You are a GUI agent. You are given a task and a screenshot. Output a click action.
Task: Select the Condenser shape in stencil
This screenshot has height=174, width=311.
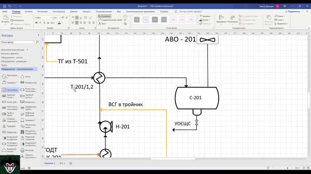coord(29,83)
